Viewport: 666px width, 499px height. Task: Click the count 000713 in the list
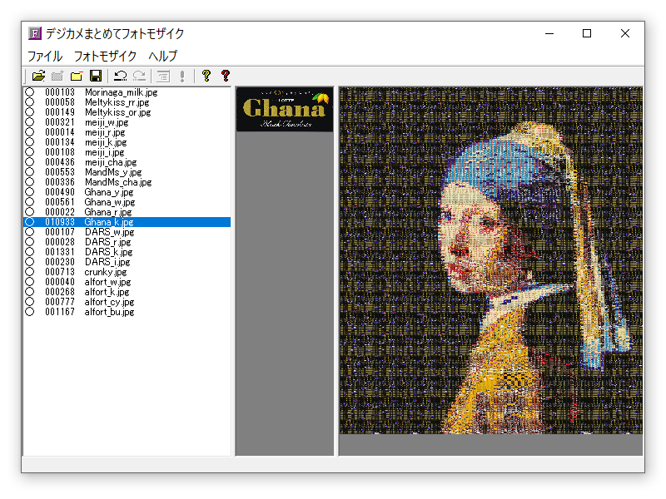(x=60, y=272)
